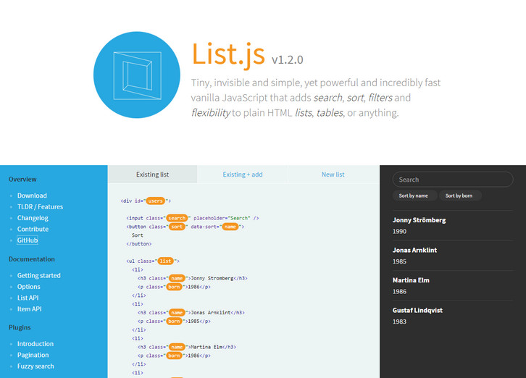526x378 pixels.
Task: Open the Fuzzy search plugin page
Action: click(x=36, y=366)
